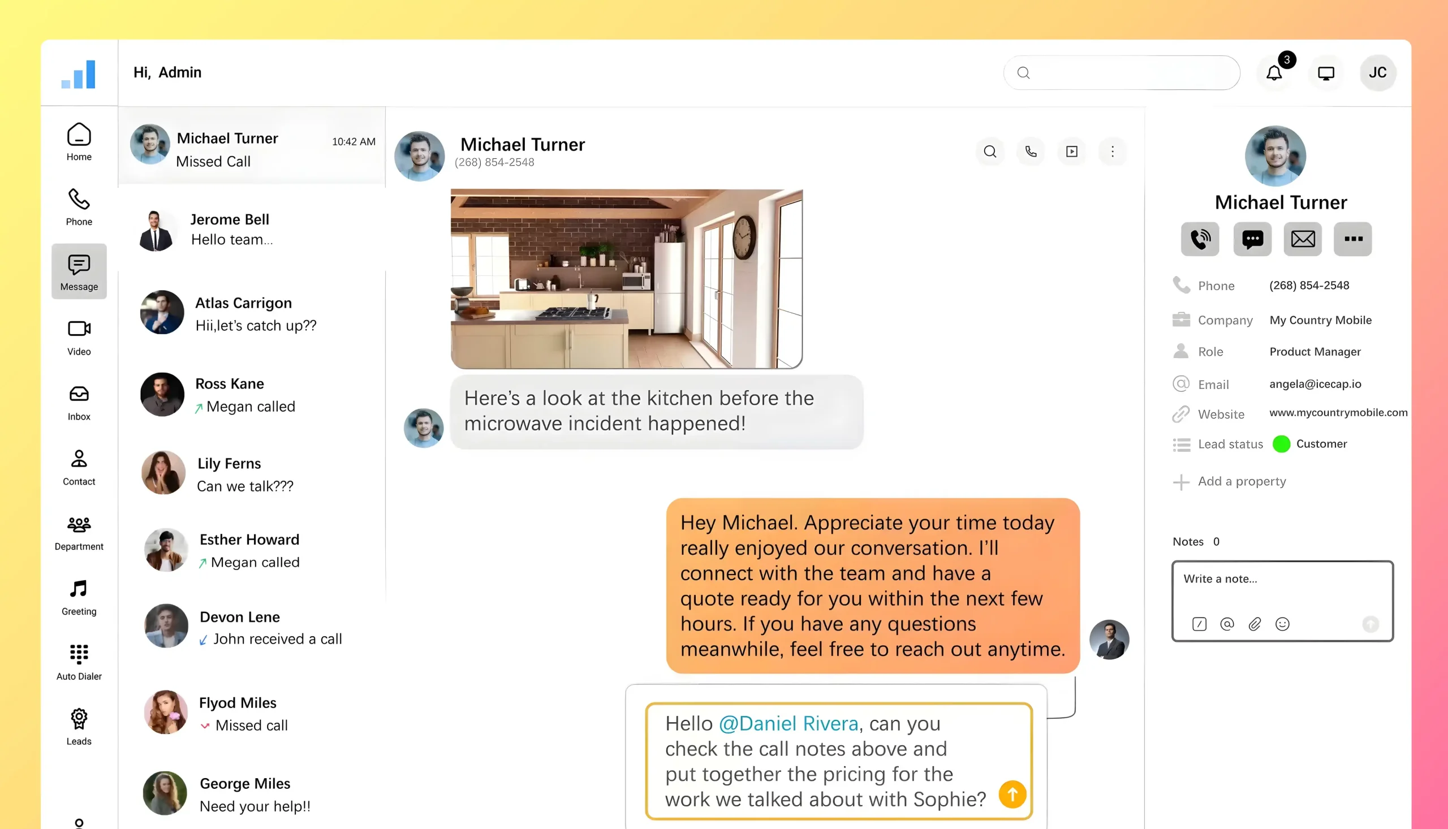
Task: Expand more actions on contact profile
Action: (x=1353, y=239)
